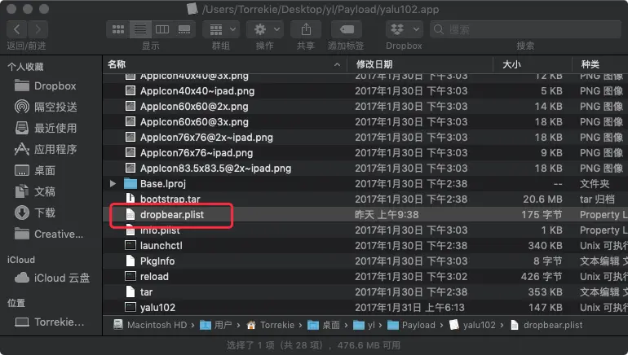628x355 pixels.
Task: Click dropbear.plist in the path bar
Action: click(546, 325)
